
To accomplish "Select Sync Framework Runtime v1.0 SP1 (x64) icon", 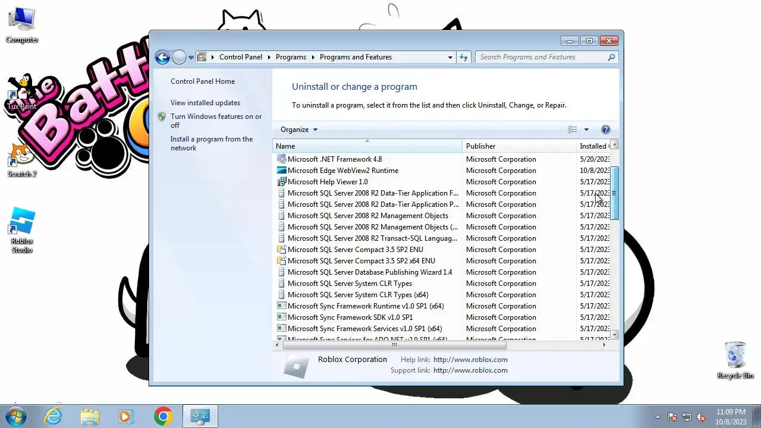I will tap(282, 306).
